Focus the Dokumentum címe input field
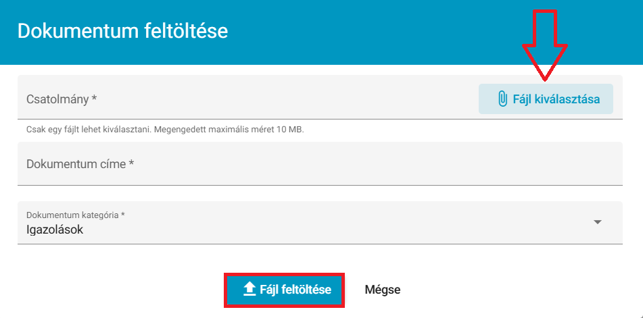Screen dimensions: 643x318 [x=320, y=163]
